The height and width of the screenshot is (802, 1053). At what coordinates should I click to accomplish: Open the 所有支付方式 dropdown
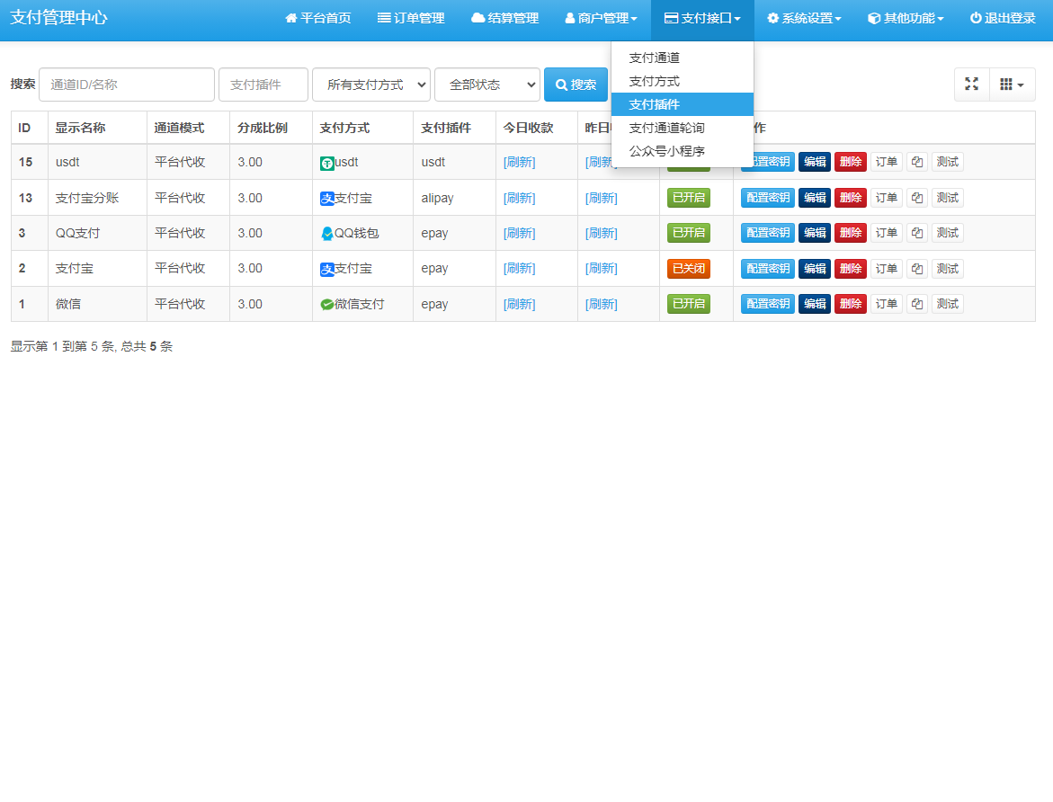[x=370, y=84]
